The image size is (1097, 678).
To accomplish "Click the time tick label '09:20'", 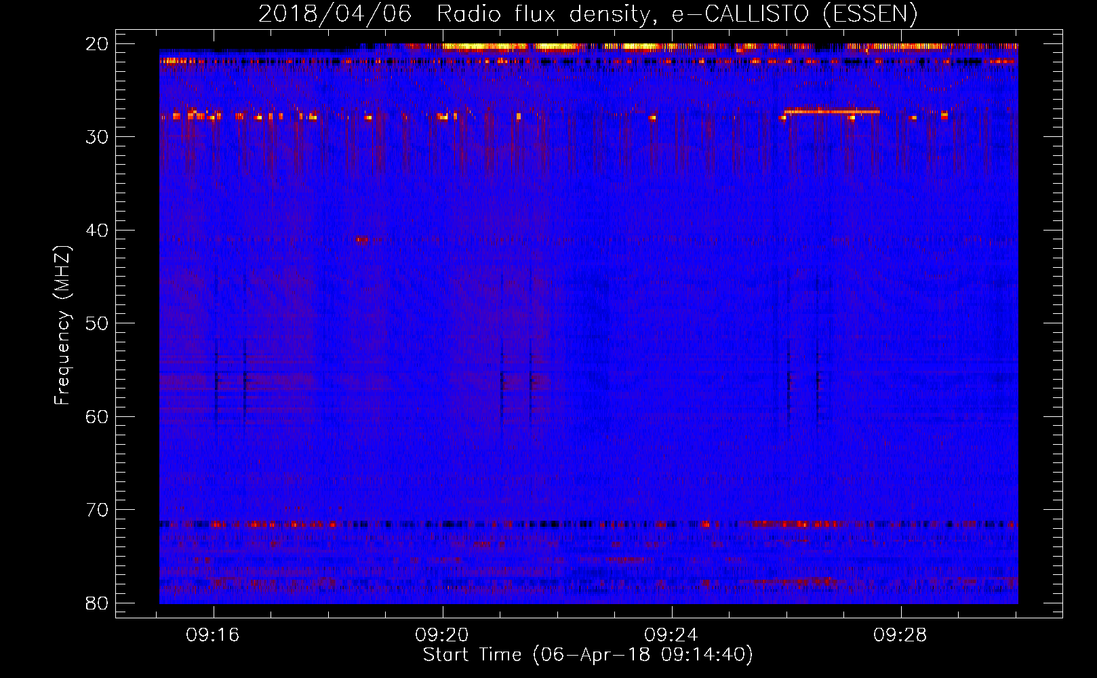I will (442, 635).
